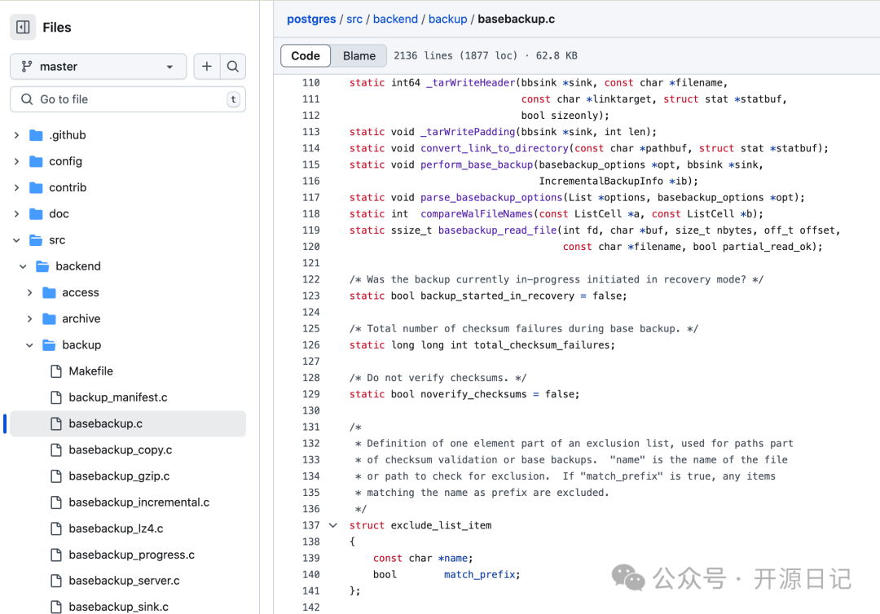The image size is (880, 614).
Task: Click the _tarWritePadding symbol on line 113
Action: coord(468,132)
